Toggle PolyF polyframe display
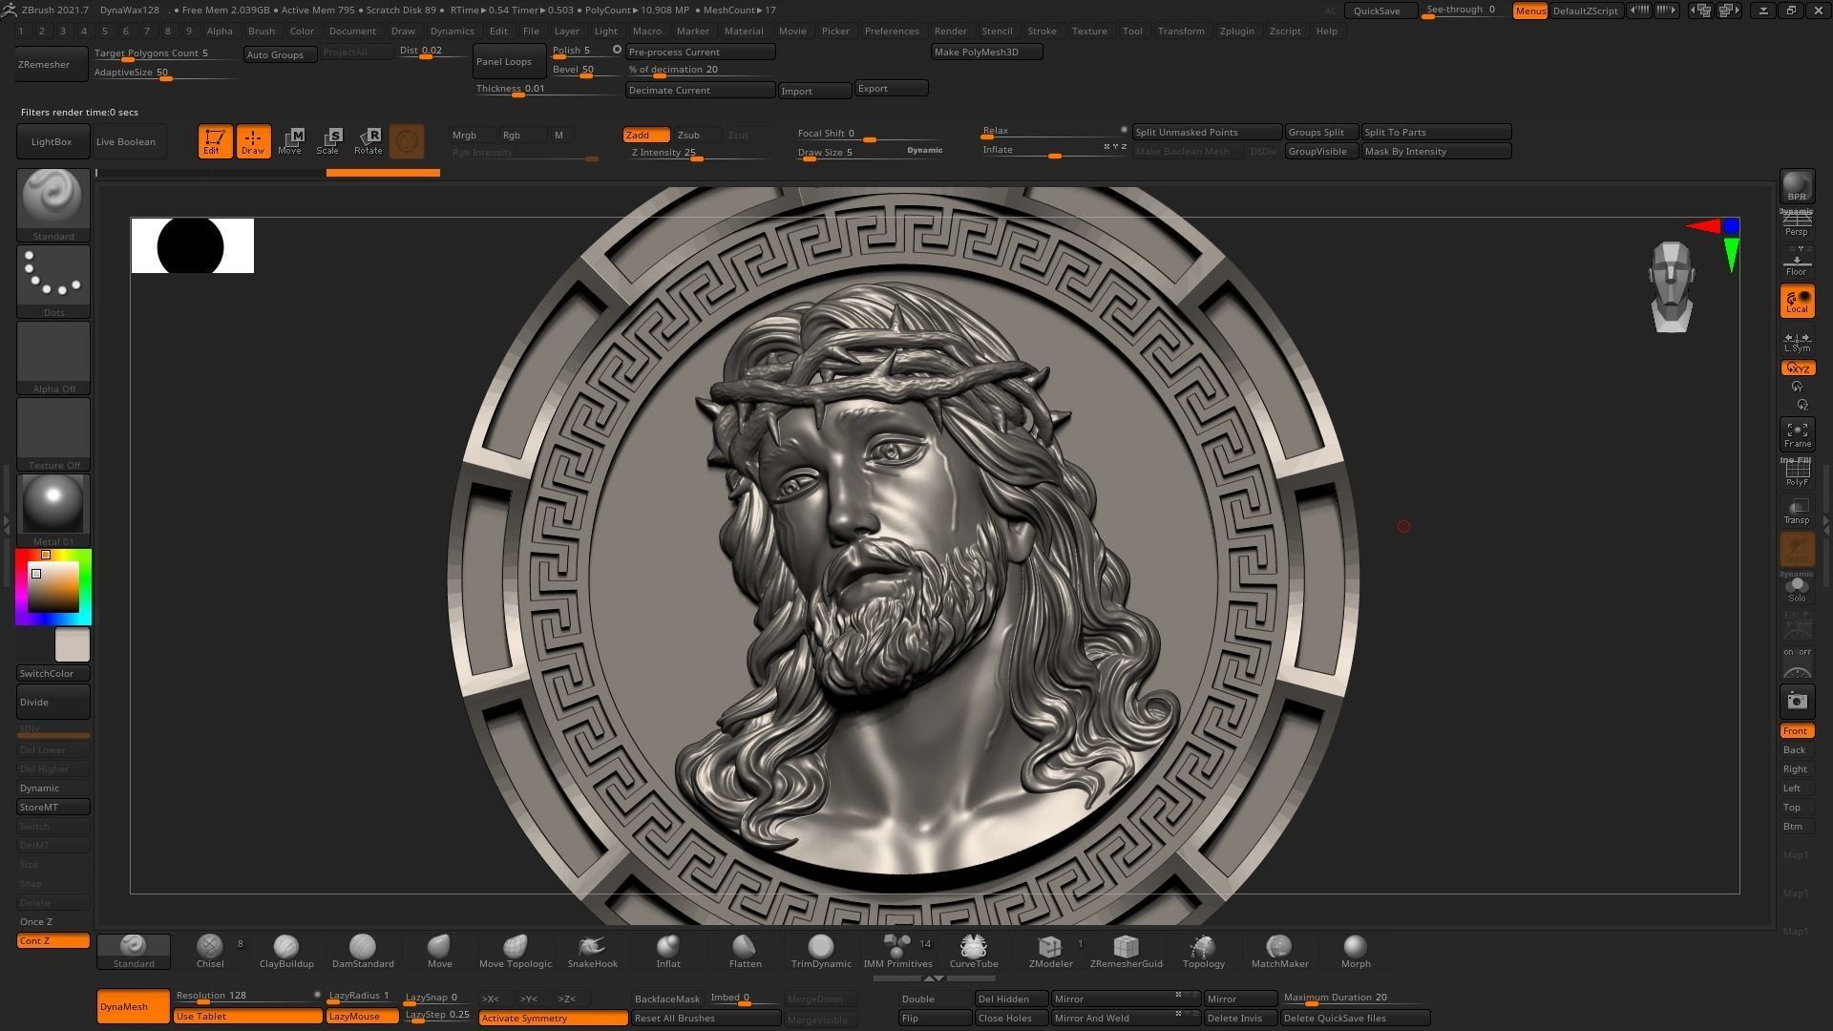Screen dimensions: 1833x1031 pyautogui.click(x=1797, y=473)
